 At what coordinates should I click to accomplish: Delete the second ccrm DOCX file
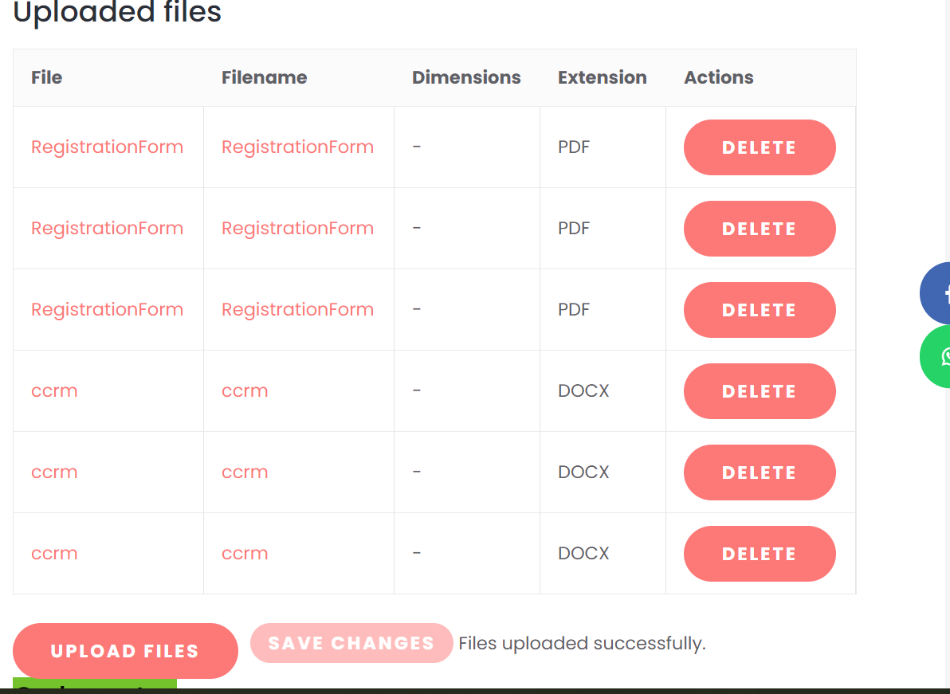click(x=760, y=472)
